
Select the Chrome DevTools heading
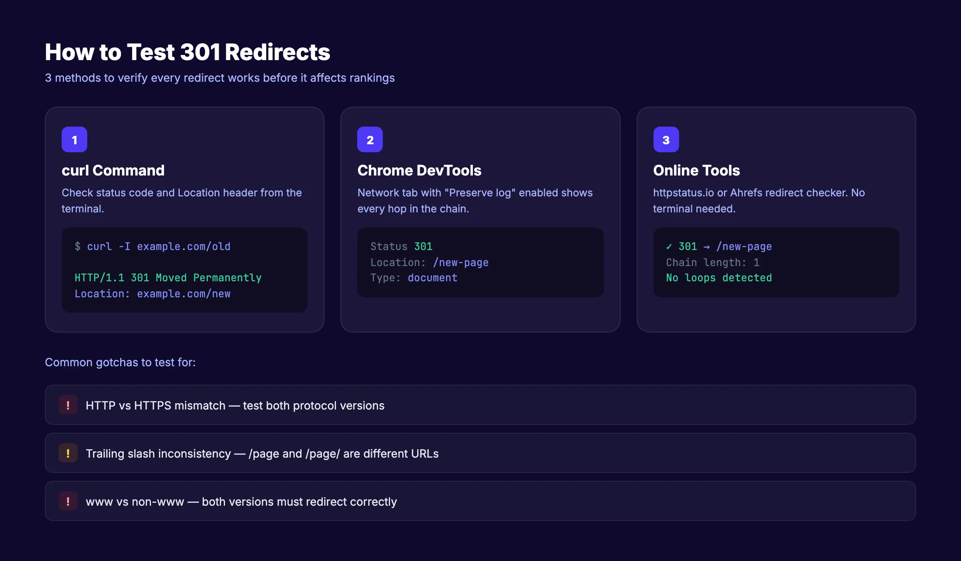(419, 170)
